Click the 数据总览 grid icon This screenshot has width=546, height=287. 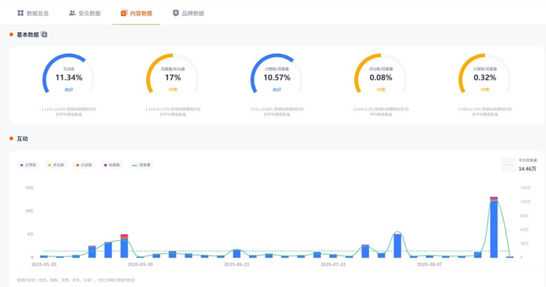click(x=20, y=13)
